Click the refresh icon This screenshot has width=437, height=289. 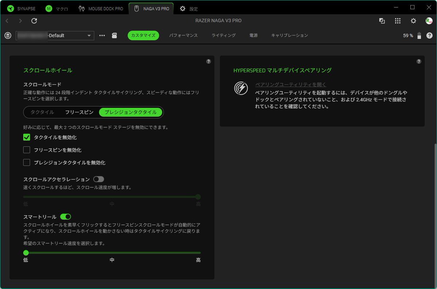pos(34,21)
